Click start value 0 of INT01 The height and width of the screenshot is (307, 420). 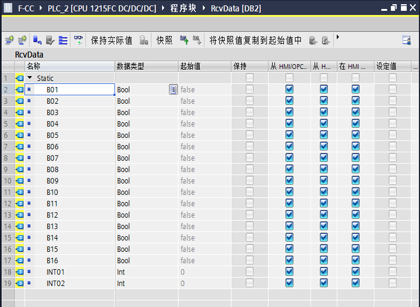(x=205, y=272)
